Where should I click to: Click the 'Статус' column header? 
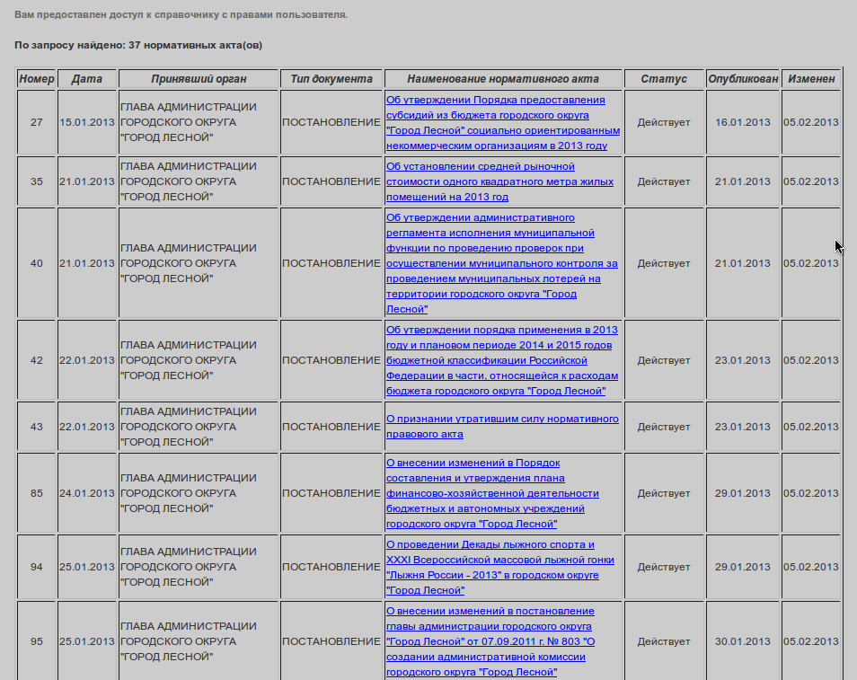pyautogui.click(x=664, y=79)
